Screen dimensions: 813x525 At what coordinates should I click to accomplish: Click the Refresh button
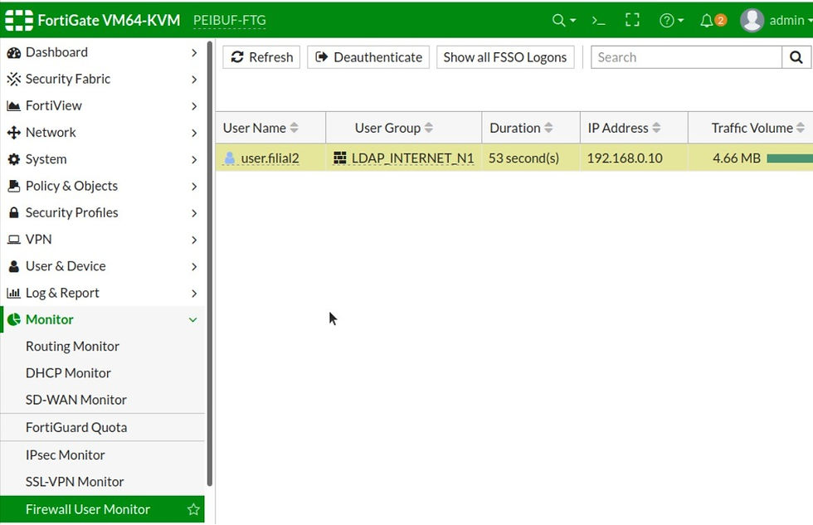(261, 57)
